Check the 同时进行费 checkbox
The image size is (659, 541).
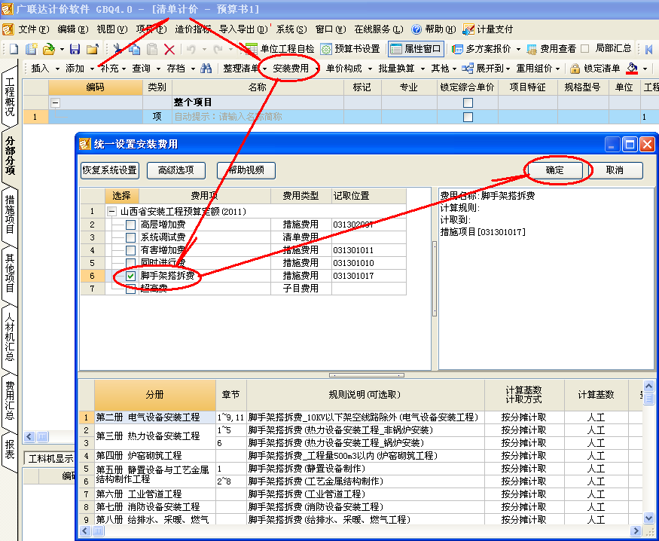click(131, 263)
